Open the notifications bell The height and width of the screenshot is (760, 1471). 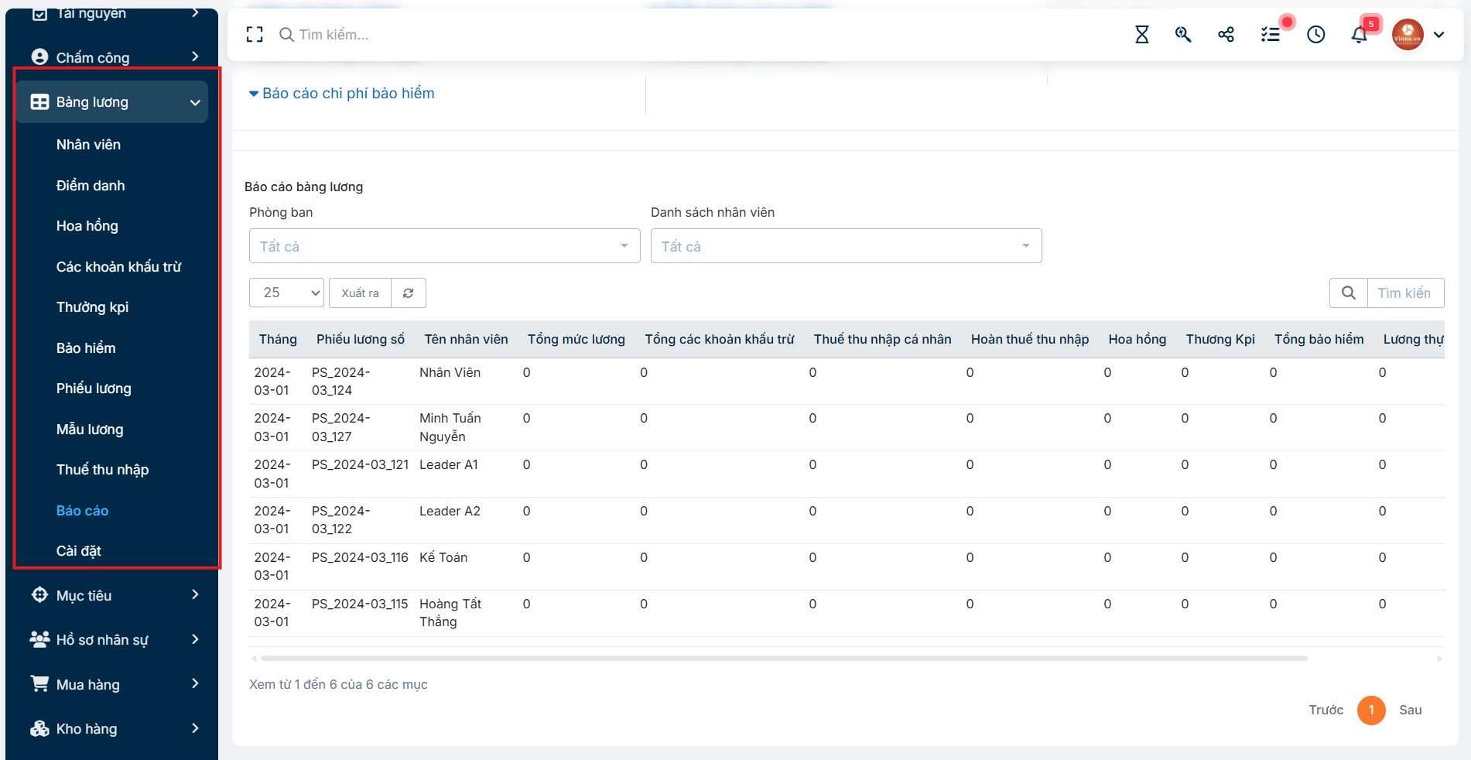1359,35
